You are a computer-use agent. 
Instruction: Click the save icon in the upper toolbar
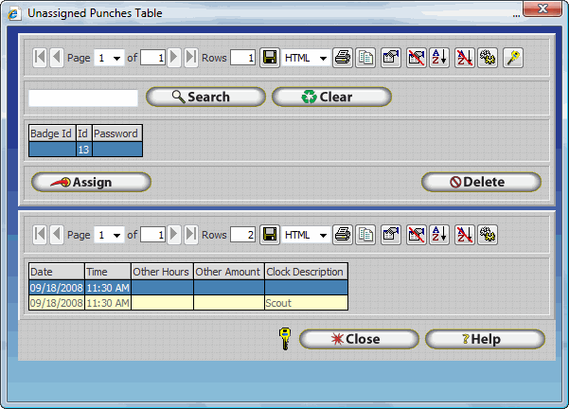(x=269, y=58)
